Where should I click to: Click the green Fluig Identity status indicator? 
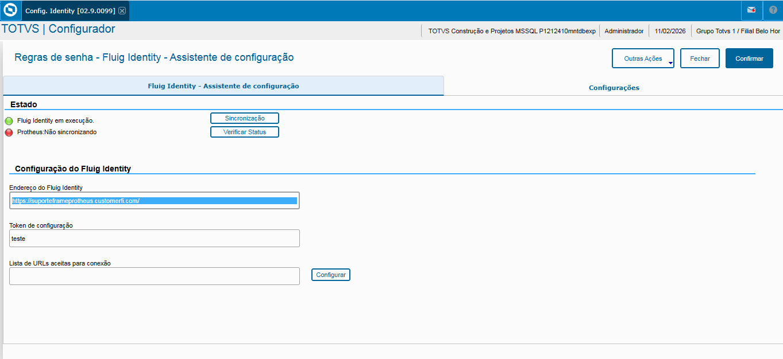9,121
